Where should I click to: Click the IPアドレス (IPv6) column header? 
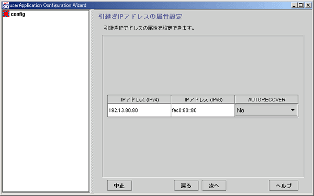[203, 99]
